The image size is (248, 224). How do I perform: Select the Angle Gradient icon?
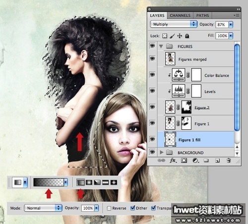[97, 182]
